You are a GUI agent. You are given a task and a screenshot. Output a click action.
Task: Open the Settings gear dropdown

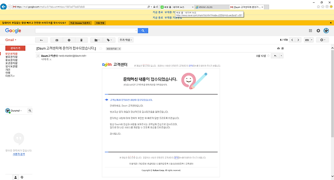click(x=322, y=40)
